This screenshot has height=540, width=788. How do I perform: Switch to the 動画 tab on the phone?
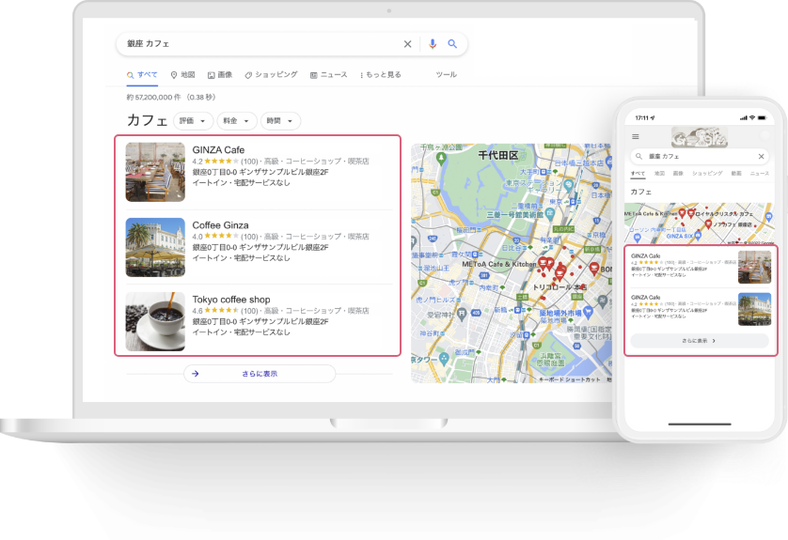click(736, 173)
